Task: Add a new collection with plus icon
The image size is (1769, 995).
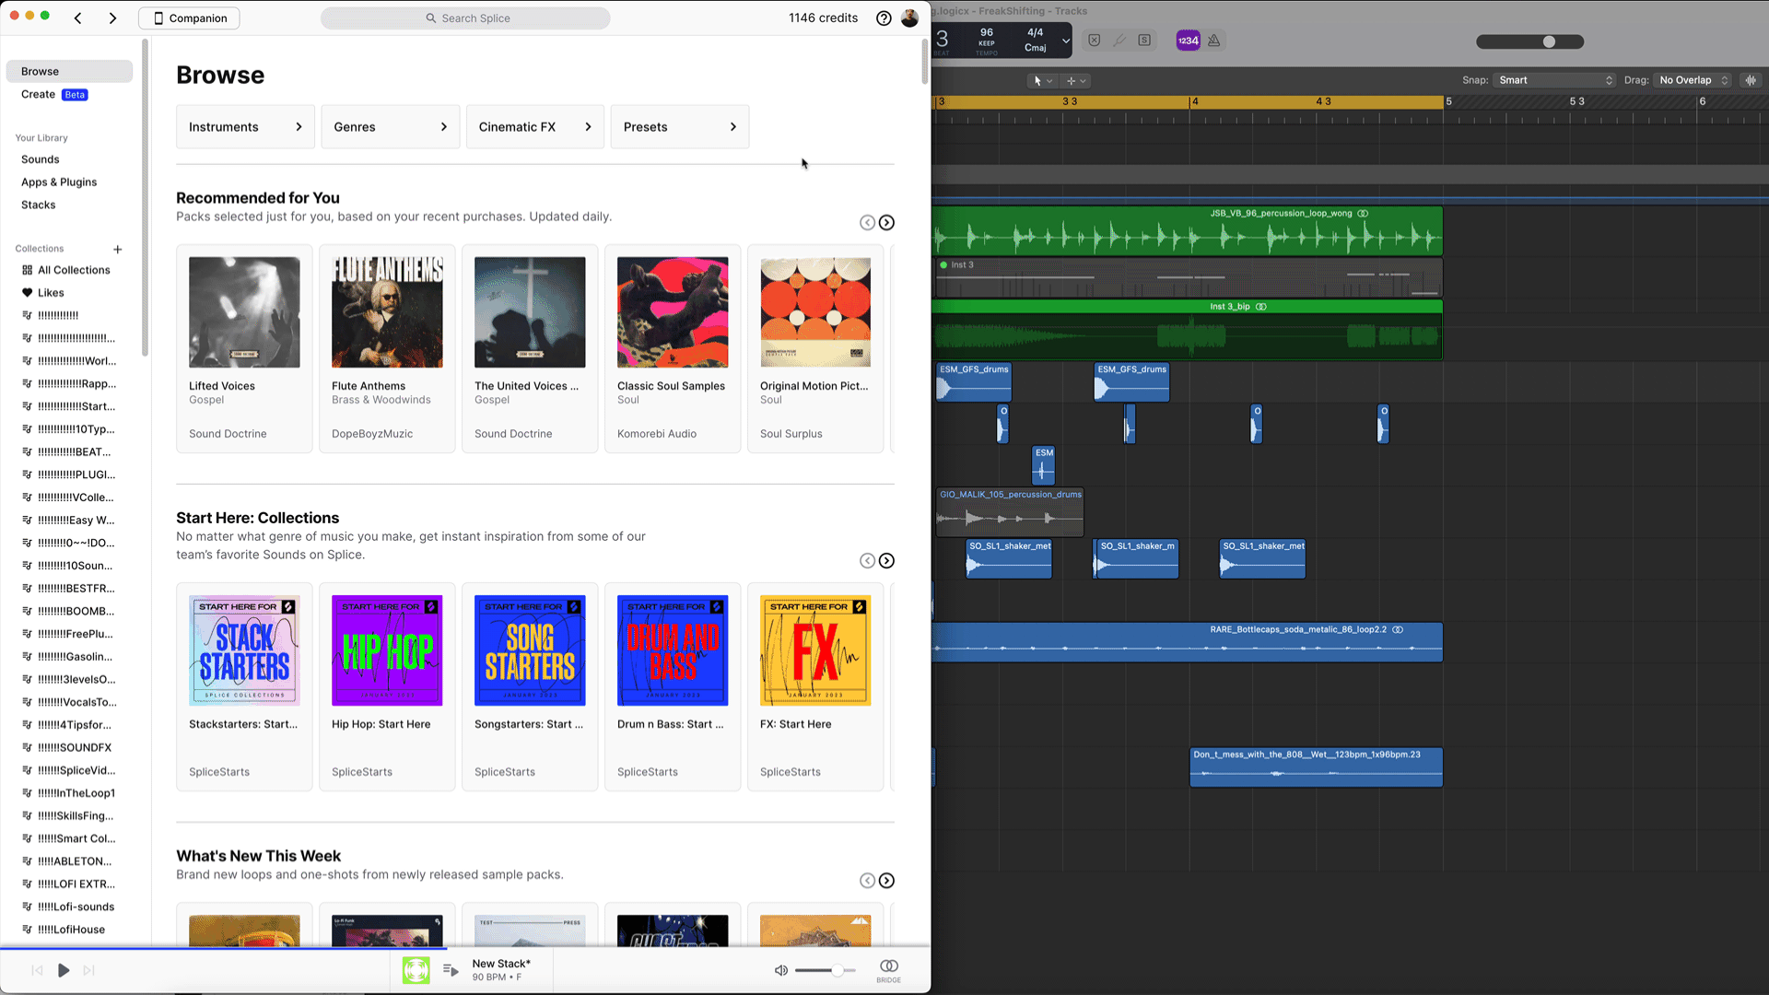Action: pyautogui.click(x=118, y=250)
